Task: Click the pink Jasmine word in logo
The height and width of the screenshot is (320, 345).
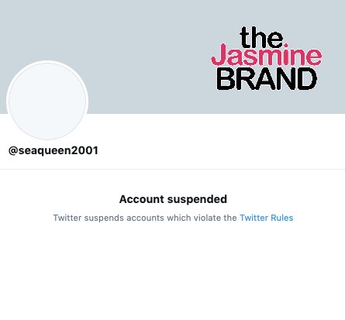Action: 267,55
